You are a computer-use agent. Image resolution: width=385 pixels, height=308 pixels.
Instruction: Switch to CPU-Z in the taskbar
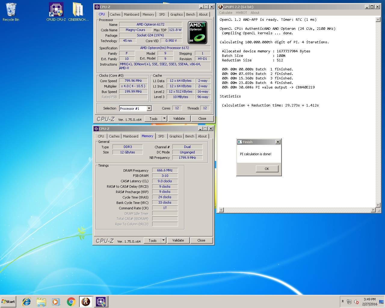[x=101, y=301]
